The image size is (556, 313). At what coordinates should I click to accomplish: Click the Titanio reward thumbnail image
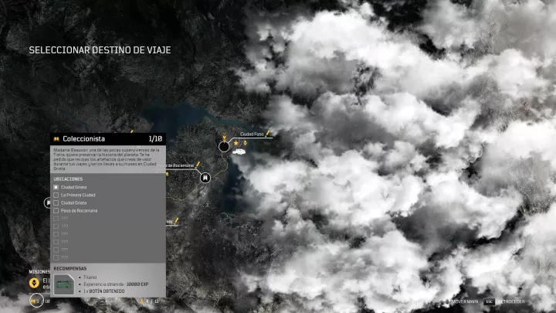(x=64, y=284)
